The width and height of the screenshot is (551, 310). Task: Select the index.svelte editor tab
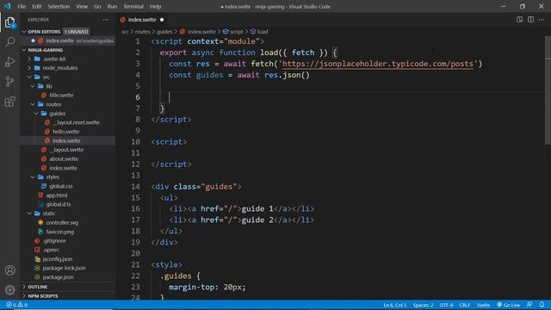pyautogui.click(x=142, y=20)
